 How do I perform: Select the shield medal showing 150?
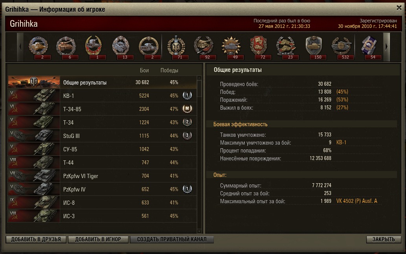tap(314, 47)
